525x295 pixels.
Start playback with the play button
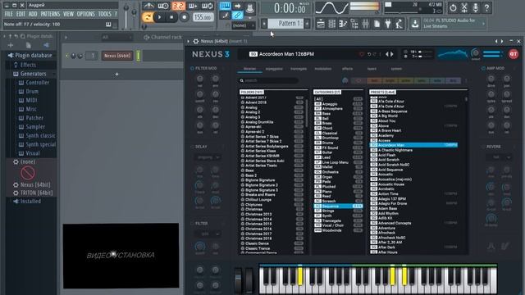(160, 17)
